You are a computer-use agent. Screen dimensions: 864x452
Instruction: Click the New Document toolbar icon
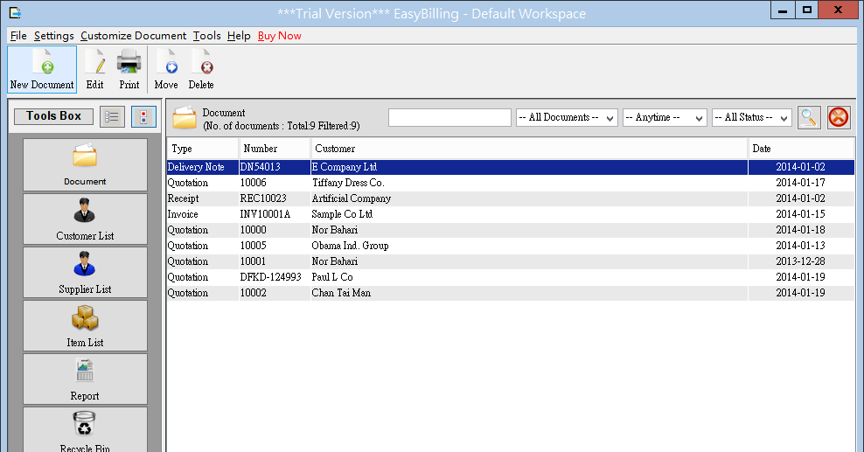click(x=42, y=69)
